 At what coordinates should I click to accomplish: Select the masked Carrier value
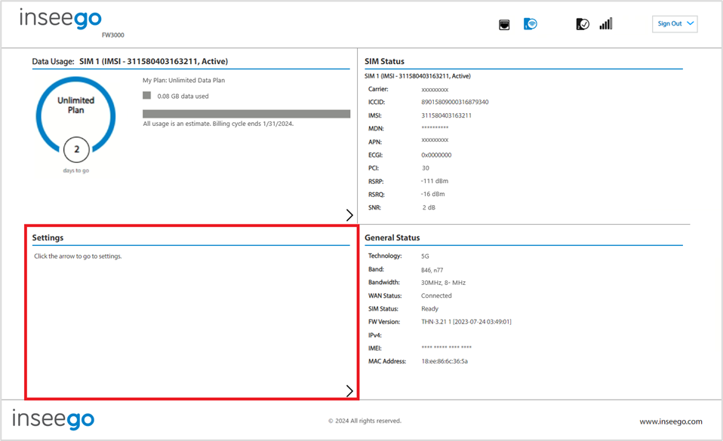[435, 90]
